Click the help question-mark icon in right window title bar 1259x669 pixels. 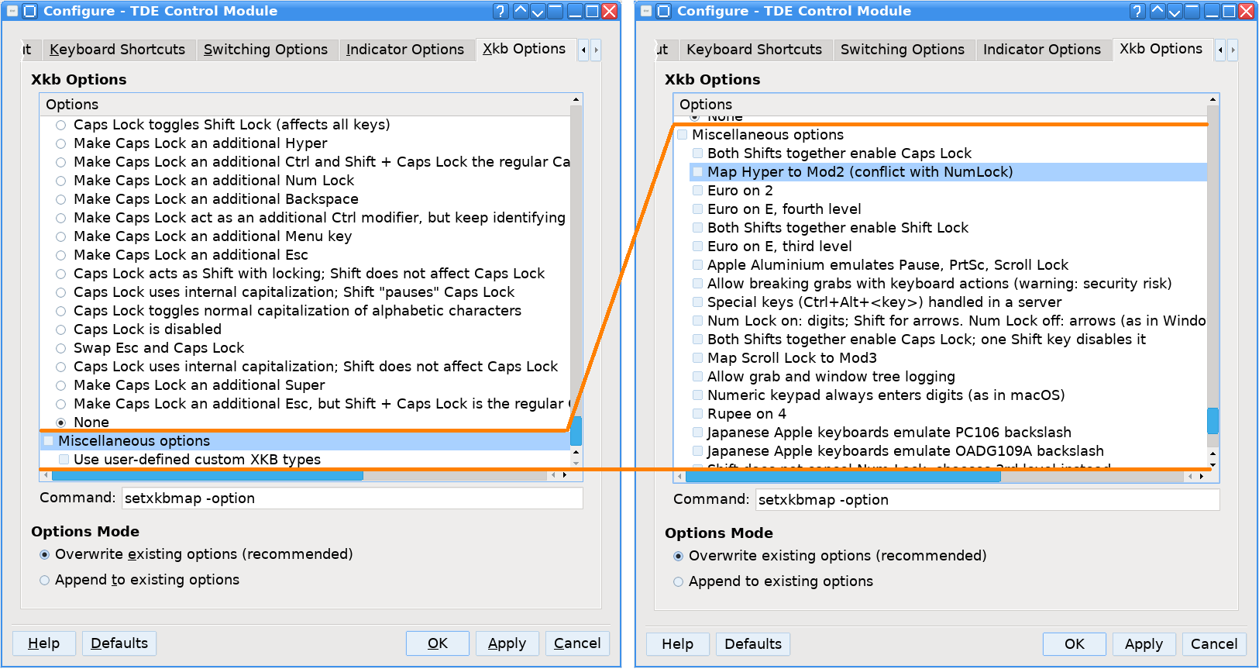tap(1137, 11)
